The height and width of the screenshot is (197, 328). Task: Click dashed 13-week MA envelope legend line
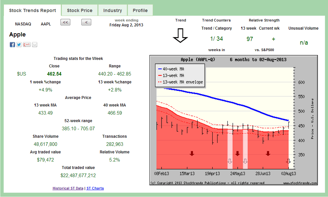pyautogui.click(x=160, y=82)
